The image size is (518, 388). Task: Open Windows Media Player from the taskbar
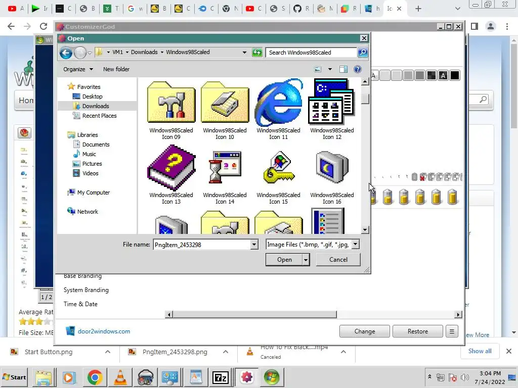tap(69, 377)
